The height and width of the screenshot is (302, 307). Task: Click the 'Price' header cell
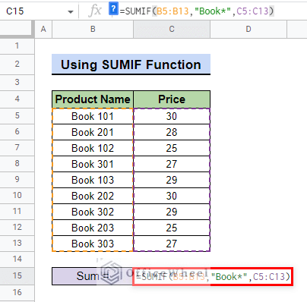(x=172, y=99)
